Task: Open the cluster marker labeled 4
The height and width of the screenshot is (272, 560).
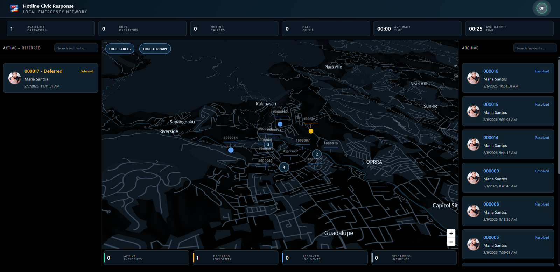Action: click(x=284, y=167)
